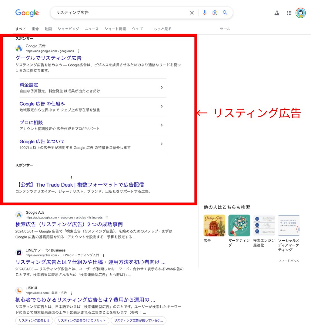Screen dimensions: 311x330
Task: Click the Google 広告 ad favicon
Action: pos(19,48)
